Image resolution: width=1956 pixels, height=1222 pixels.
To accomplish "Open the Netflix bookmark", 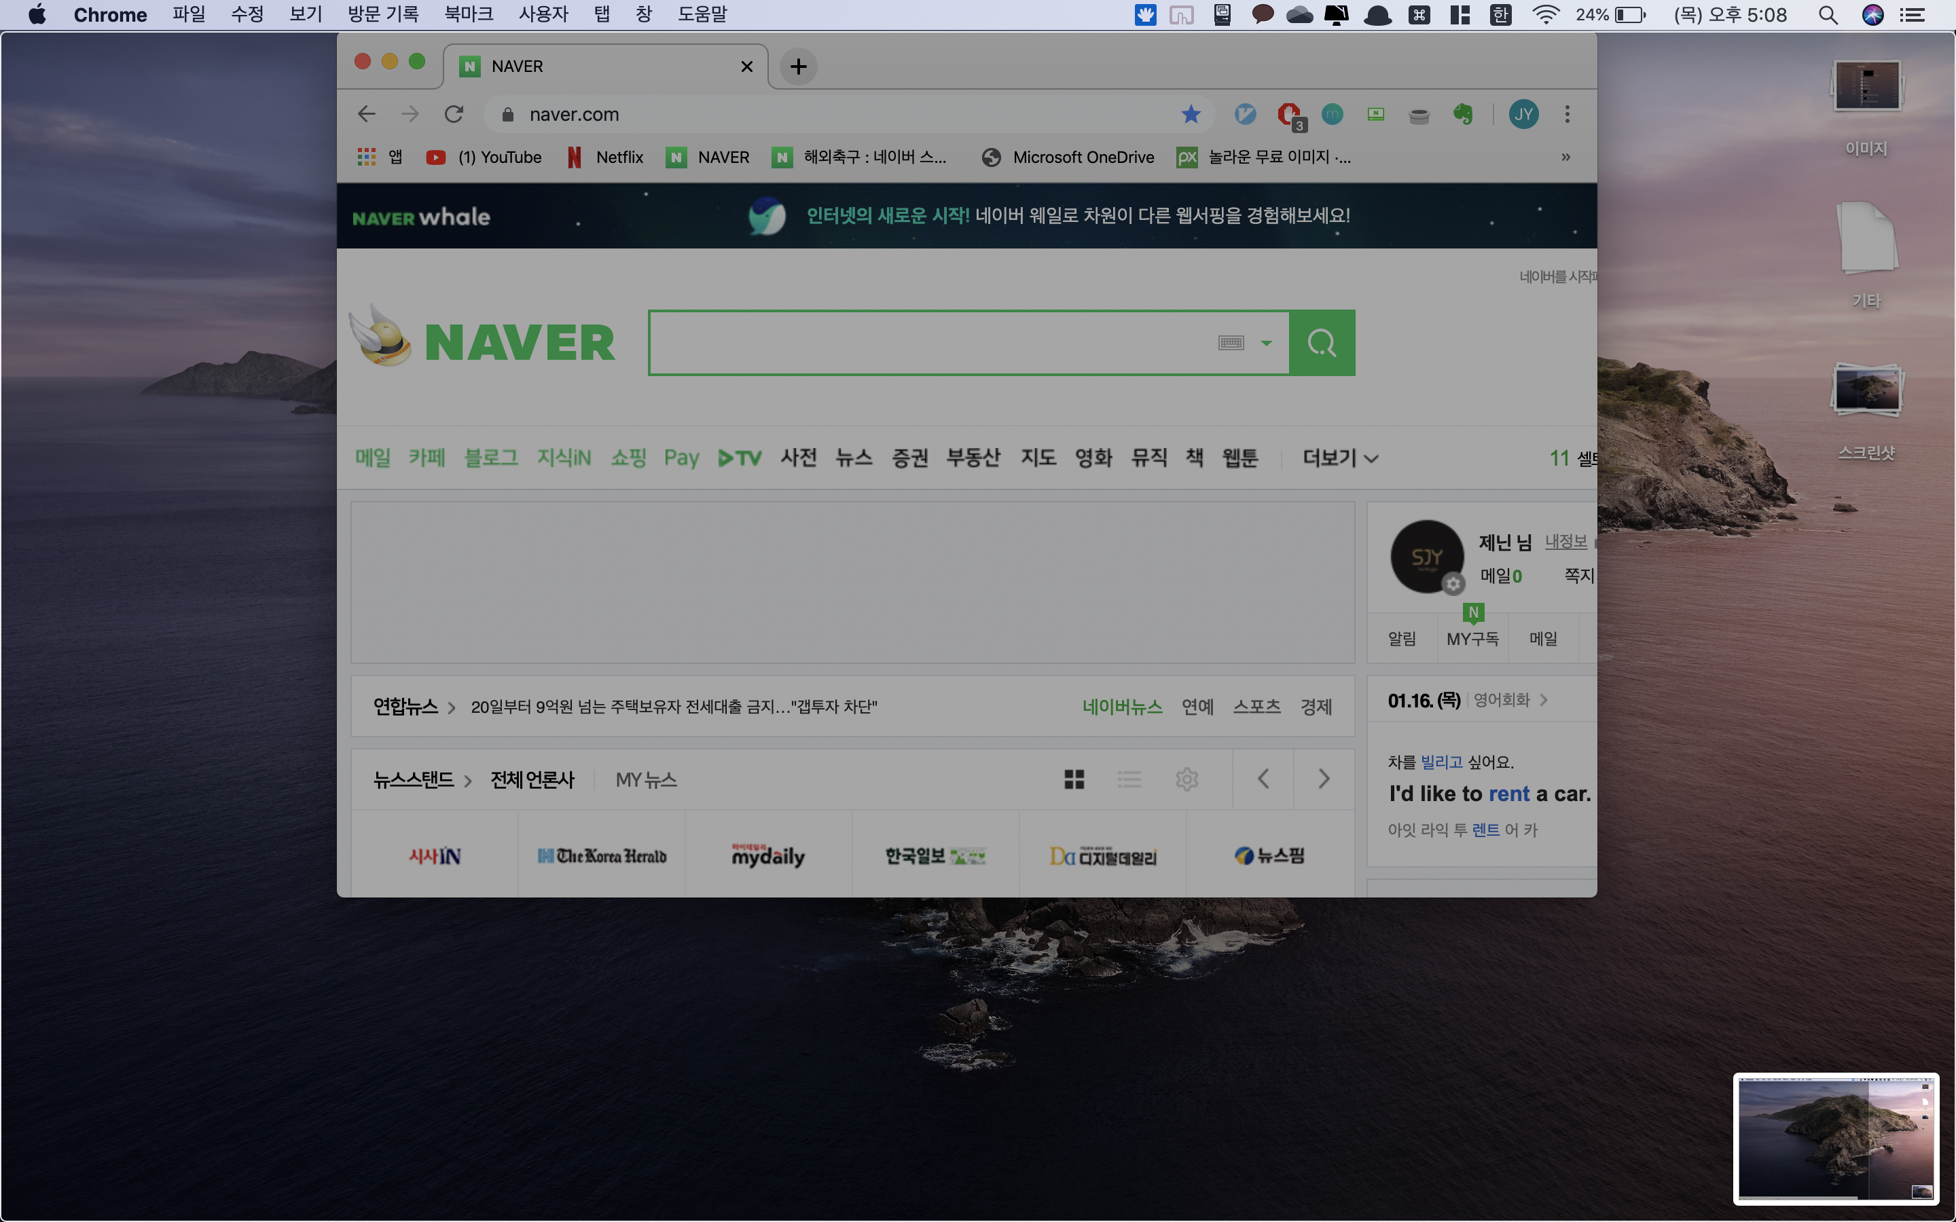I will click(605, 157).
